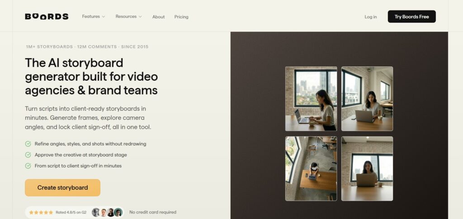Click the AI storyboard generator headline
The width and height of the screenshot is (463, 219).
tap(91, 77)
